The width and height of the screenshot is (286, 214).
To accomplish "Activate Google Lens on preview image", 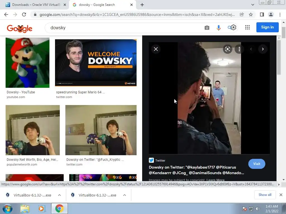I will coord(228,49).
